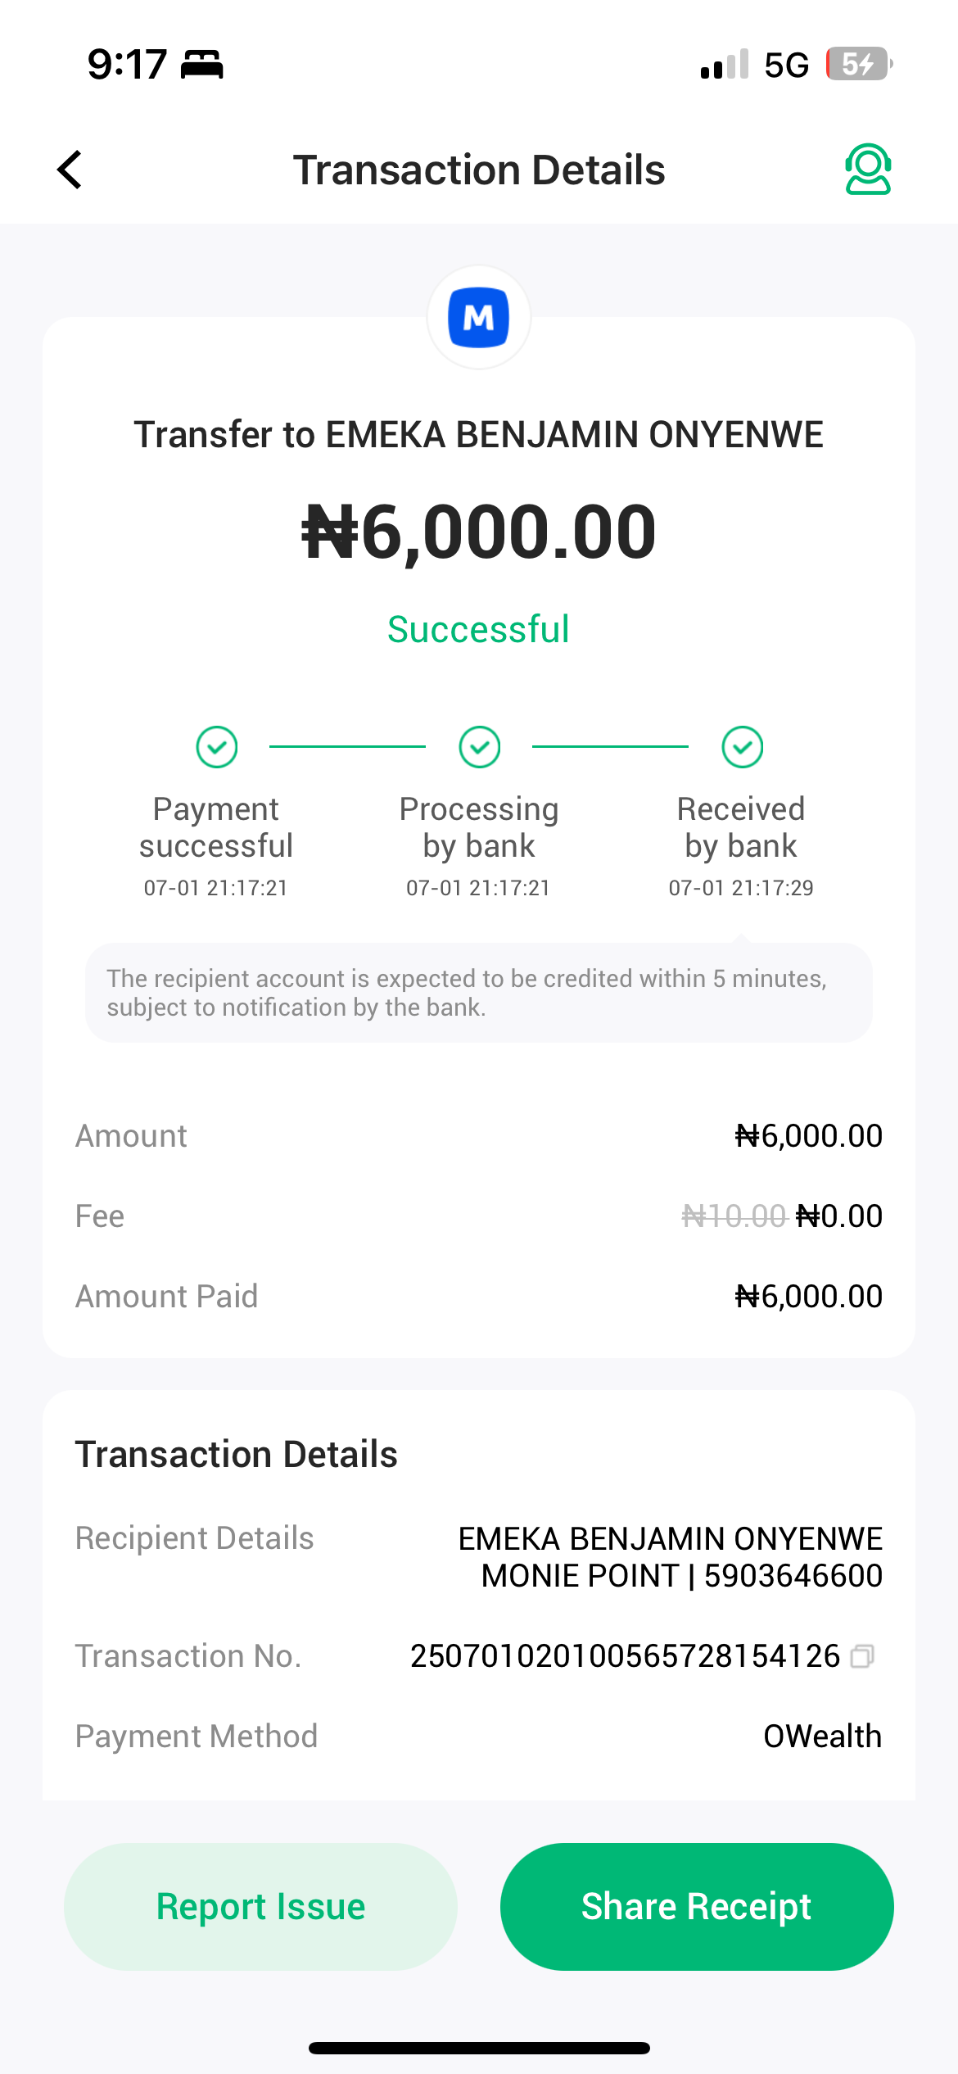The image size is (958, 2074).
Task: Open customer support headset icon
Action: click(x=867, y=170)
